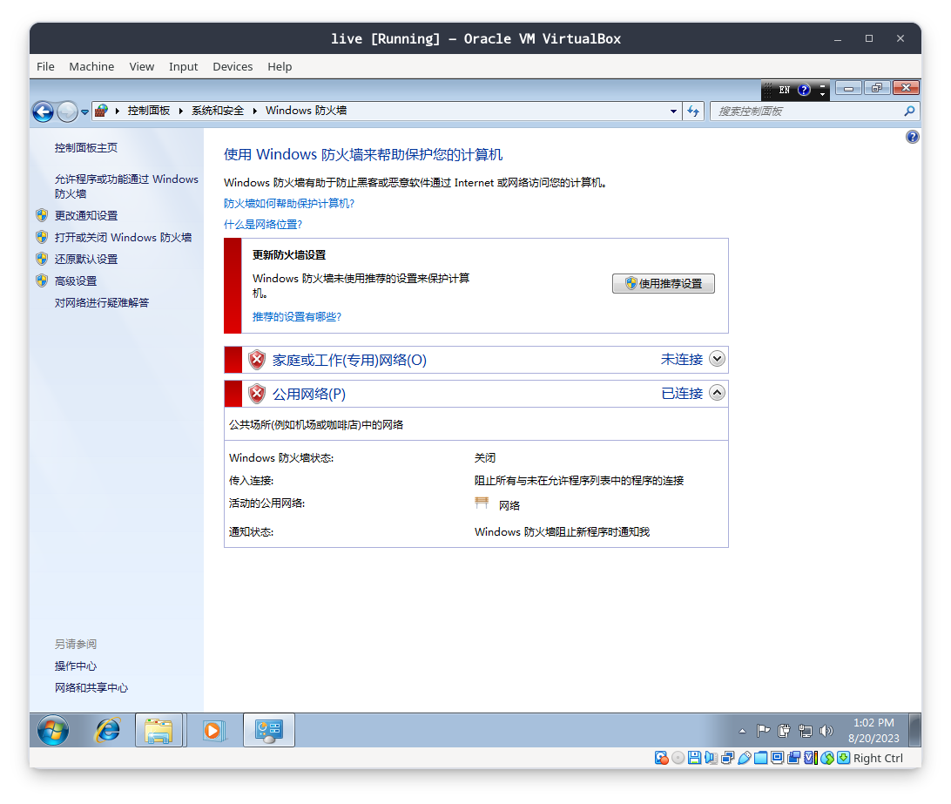Click the 公用网络(P) heading
Image resolution: width=951 pixels, height=804 pixels.
(308, 394)
